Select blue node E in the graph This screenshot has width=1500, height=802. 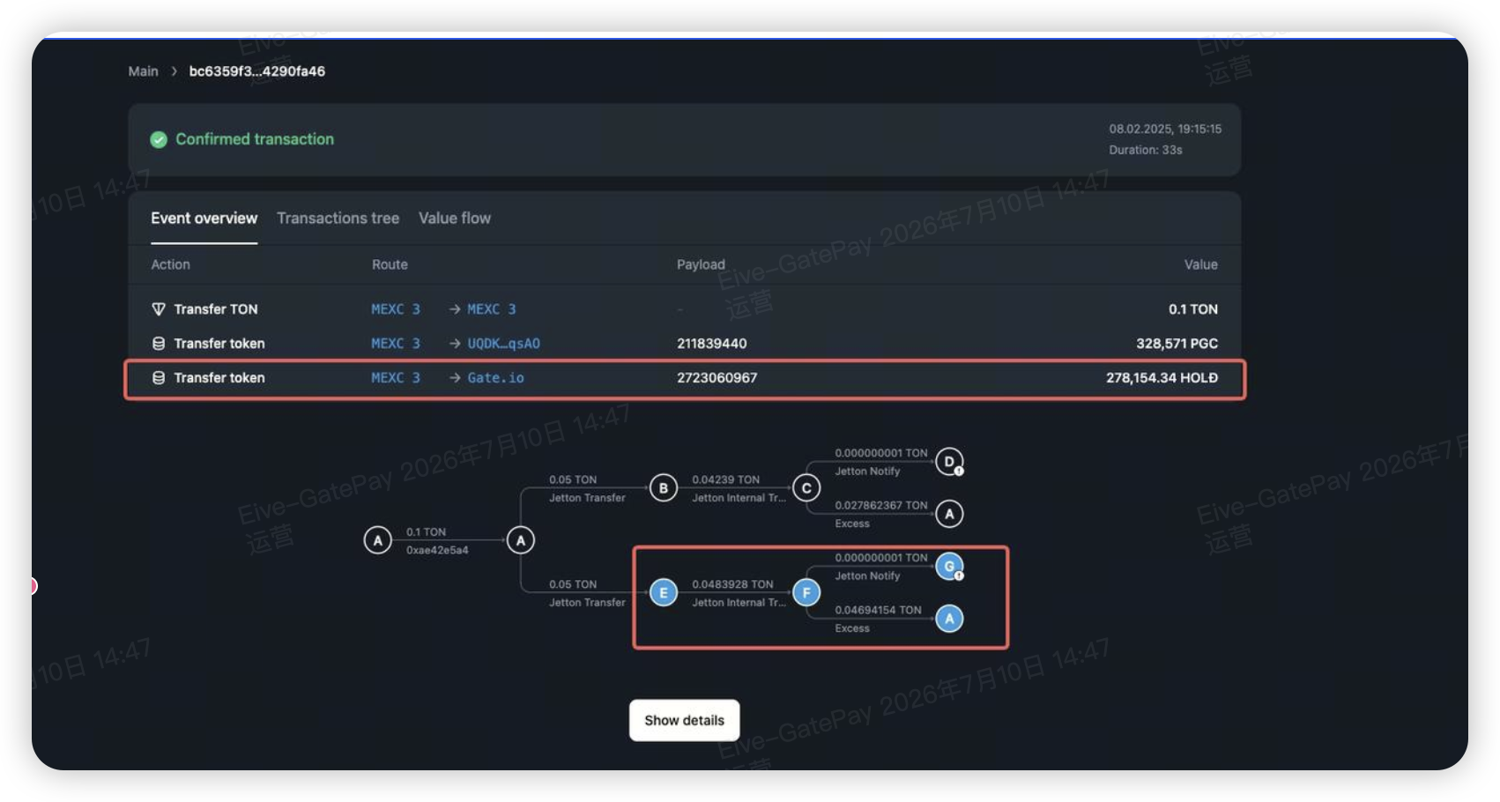click(x=664, y=593)
